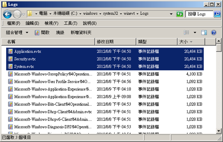Select Microsoft-Windows-User Profile Service file

tap(52, 81)
